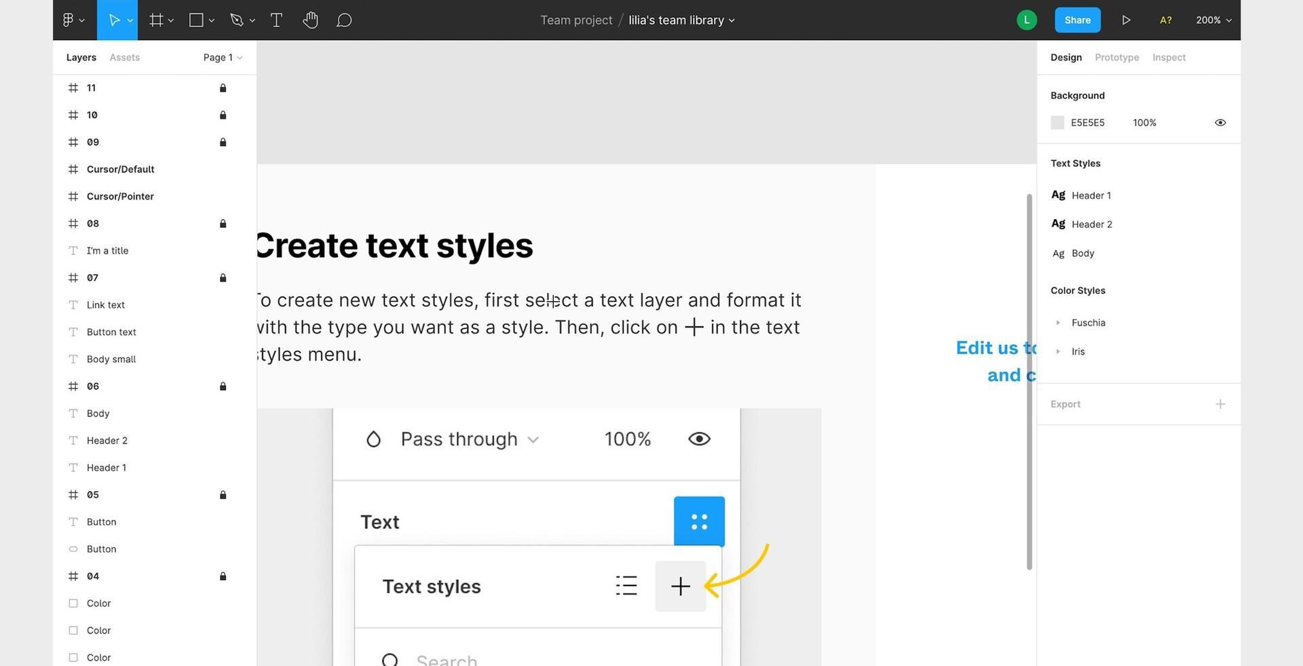Click the Present play icon
This screenshot has height=666, width=1303.
[x=1126, y=20]
